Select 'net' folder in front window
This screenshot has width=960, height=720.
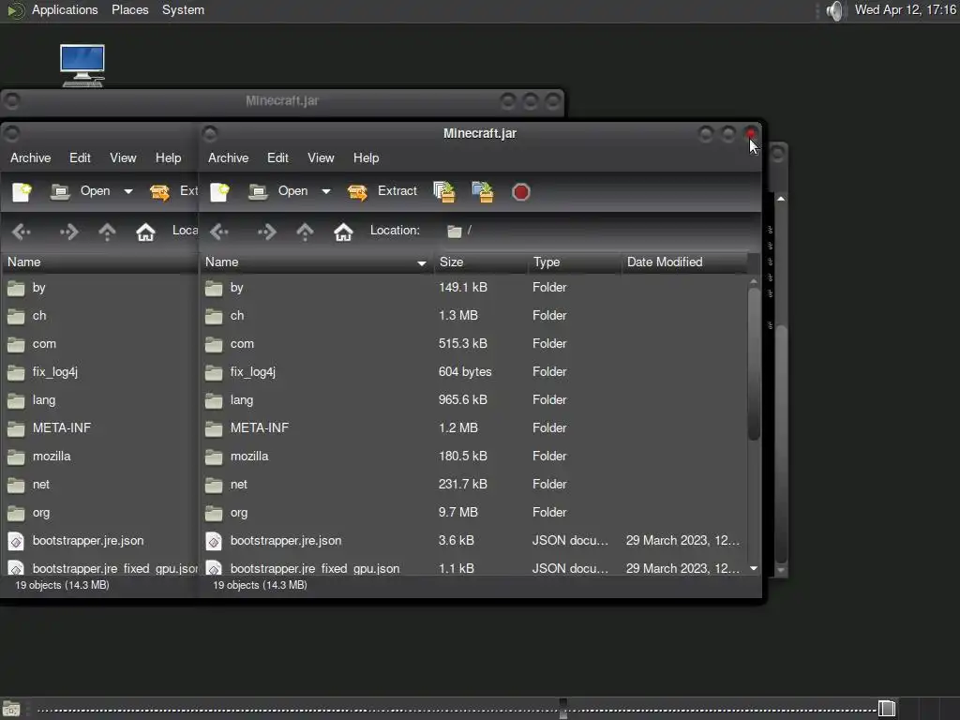coord(473,485)
